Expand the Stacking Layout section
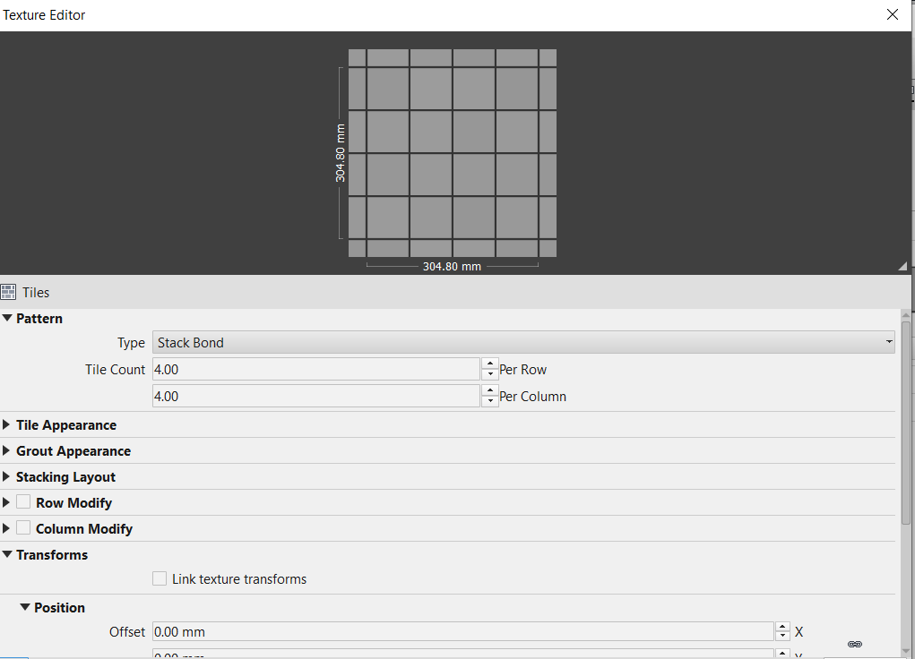 6,476
